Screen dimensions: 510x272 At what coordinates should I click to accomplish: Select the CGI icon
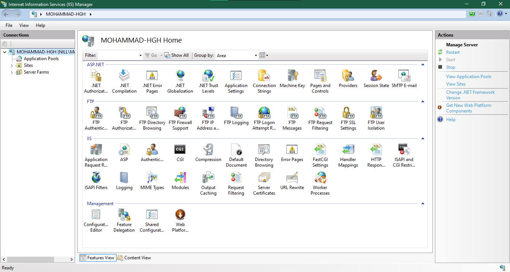pyautogui.click(x=180, y=153)
